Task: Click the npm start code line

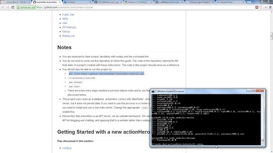Action: click(74, 86)
